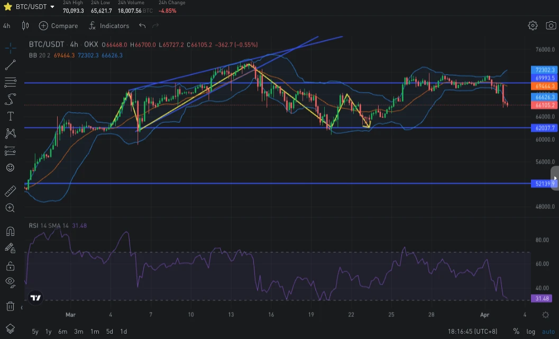Remove drawings with the trash icon
The width and height of the screenshot is (559, 339).
click(10, 306)
